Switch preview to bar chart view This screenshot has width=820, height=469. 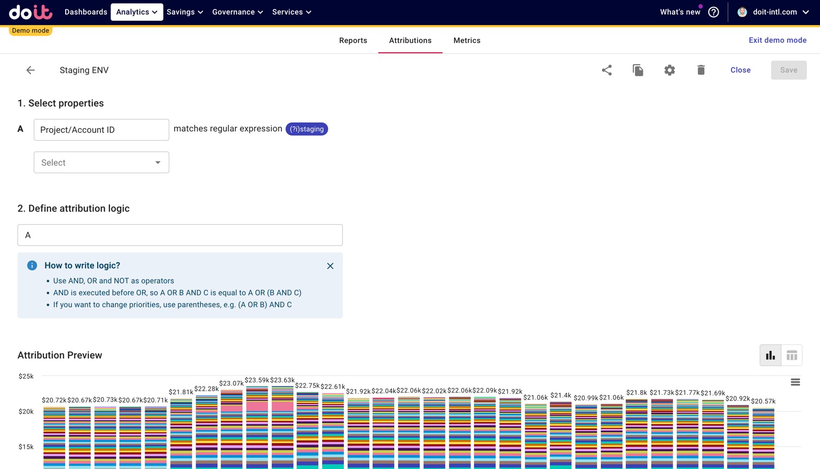pyautogui.click(x=770, y=356)
